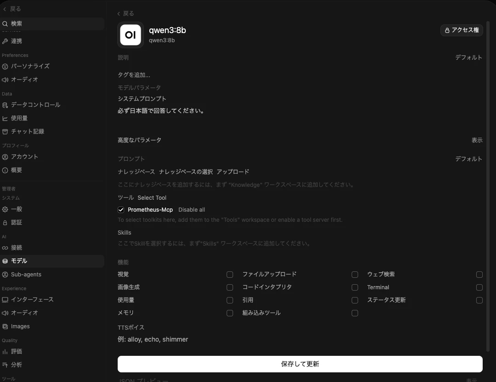Click Disable all tools link
This screenshot has height=382, width=496.
coord(192,210)
